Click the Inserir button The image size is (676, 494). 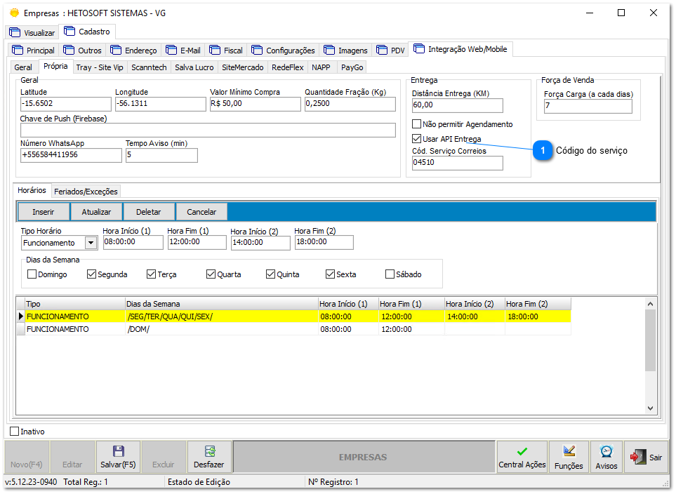pyautogui.click(x=45, y=211)
